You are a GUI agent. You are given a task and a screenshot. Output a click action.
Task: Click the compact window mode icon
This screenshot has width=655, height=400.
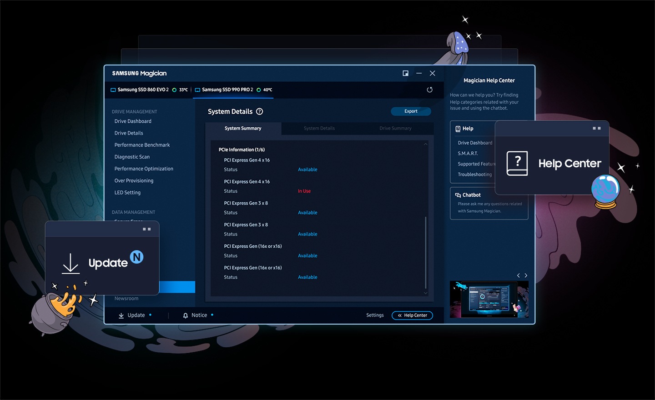[405, 74]
